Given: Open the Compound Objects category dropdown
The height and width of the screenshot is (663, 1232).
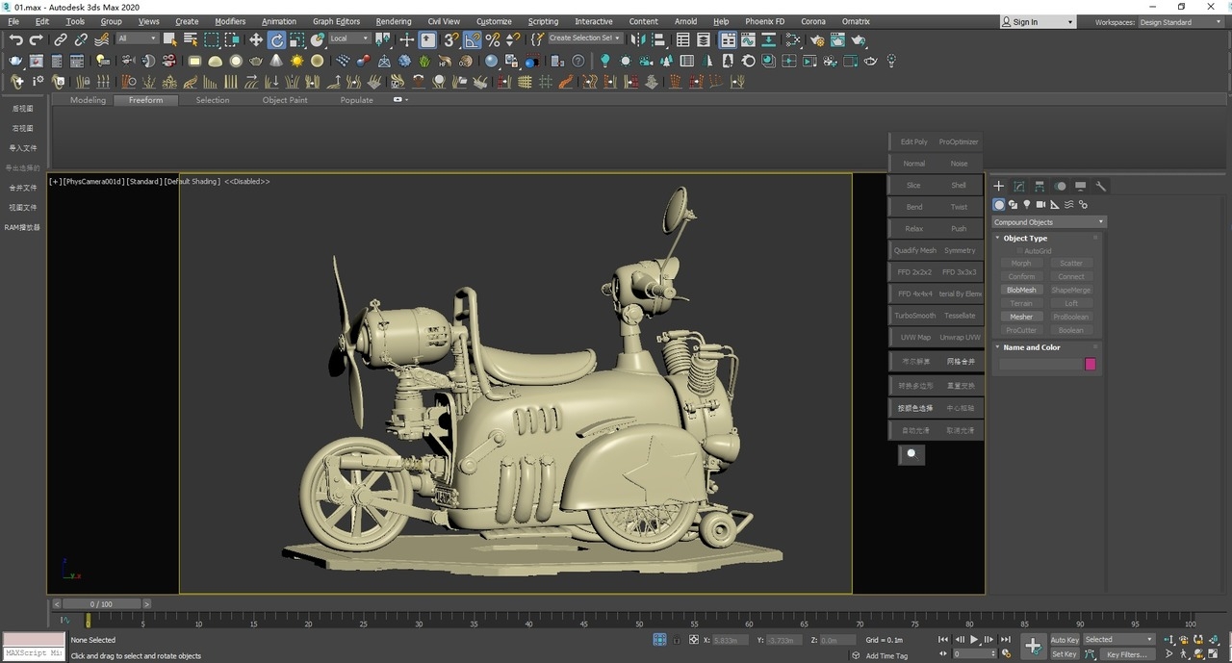Looking at the screenshot, I should [x=1049, y=222].
